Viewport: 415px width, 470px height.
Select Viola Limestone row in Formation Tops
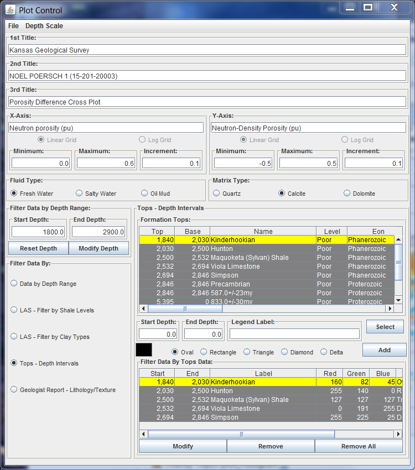pos(267,266)
